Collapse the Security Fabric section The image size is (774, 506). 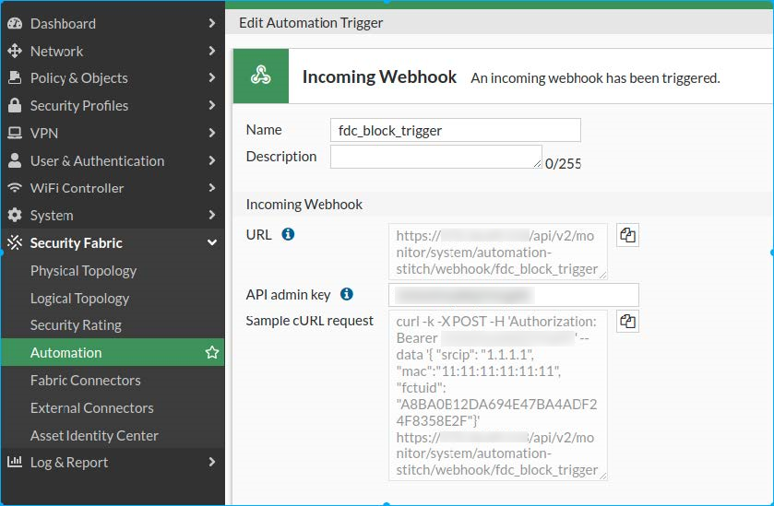(x=212, y=243)
